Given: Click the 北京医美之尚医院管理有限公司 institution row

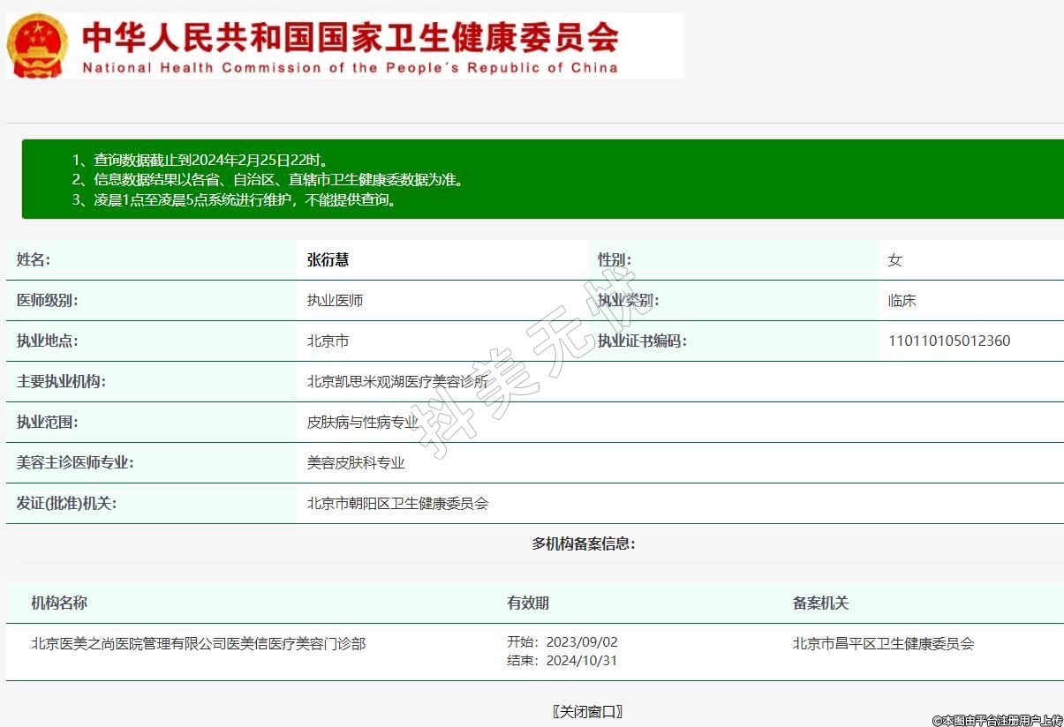Looking at the screenshot, I should 198,644.
